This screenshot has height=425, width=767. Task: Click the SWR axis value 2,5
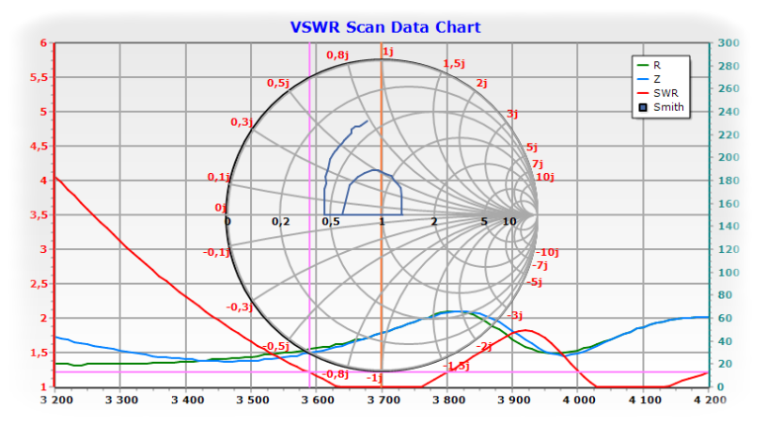(39, 284)
